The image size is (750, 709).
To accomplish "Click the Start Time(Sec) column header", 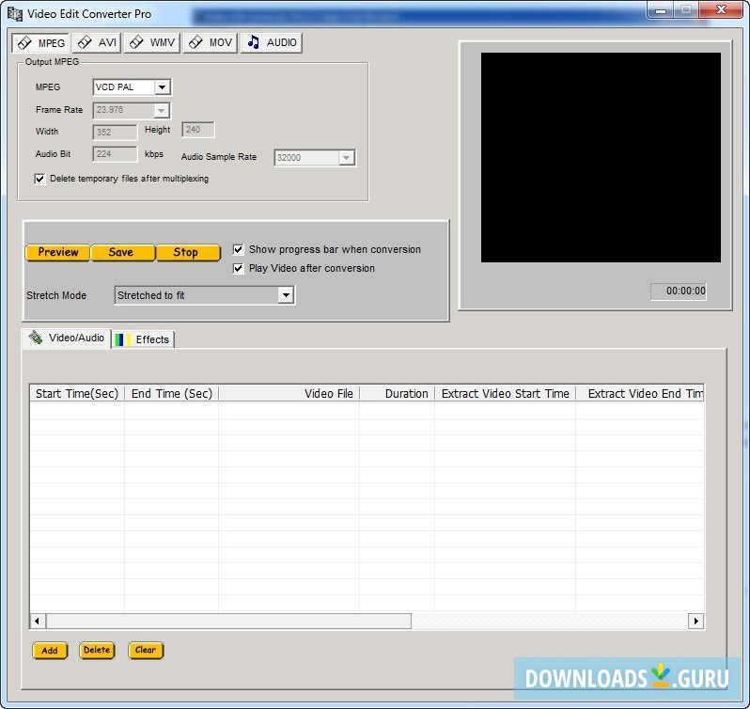I will [77, 394].
